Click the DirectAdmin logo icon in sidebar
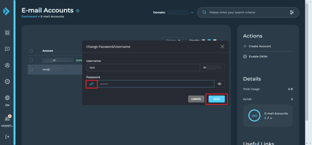312x145 pixels. pos(6,12)
